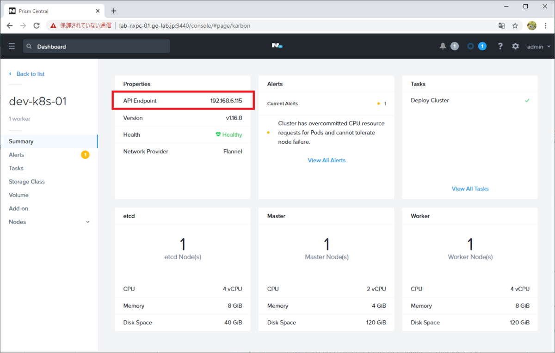Click the Dashboard search field
The height and width of the screenshot is (353, 555).
(97, 46)
